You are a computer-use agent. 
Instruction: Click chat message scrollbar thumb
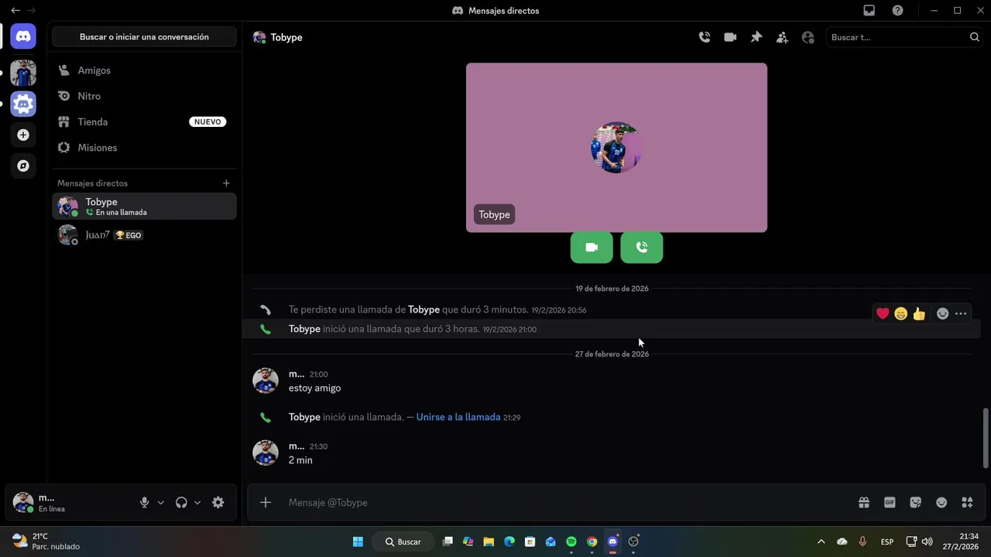coord(986,438)
